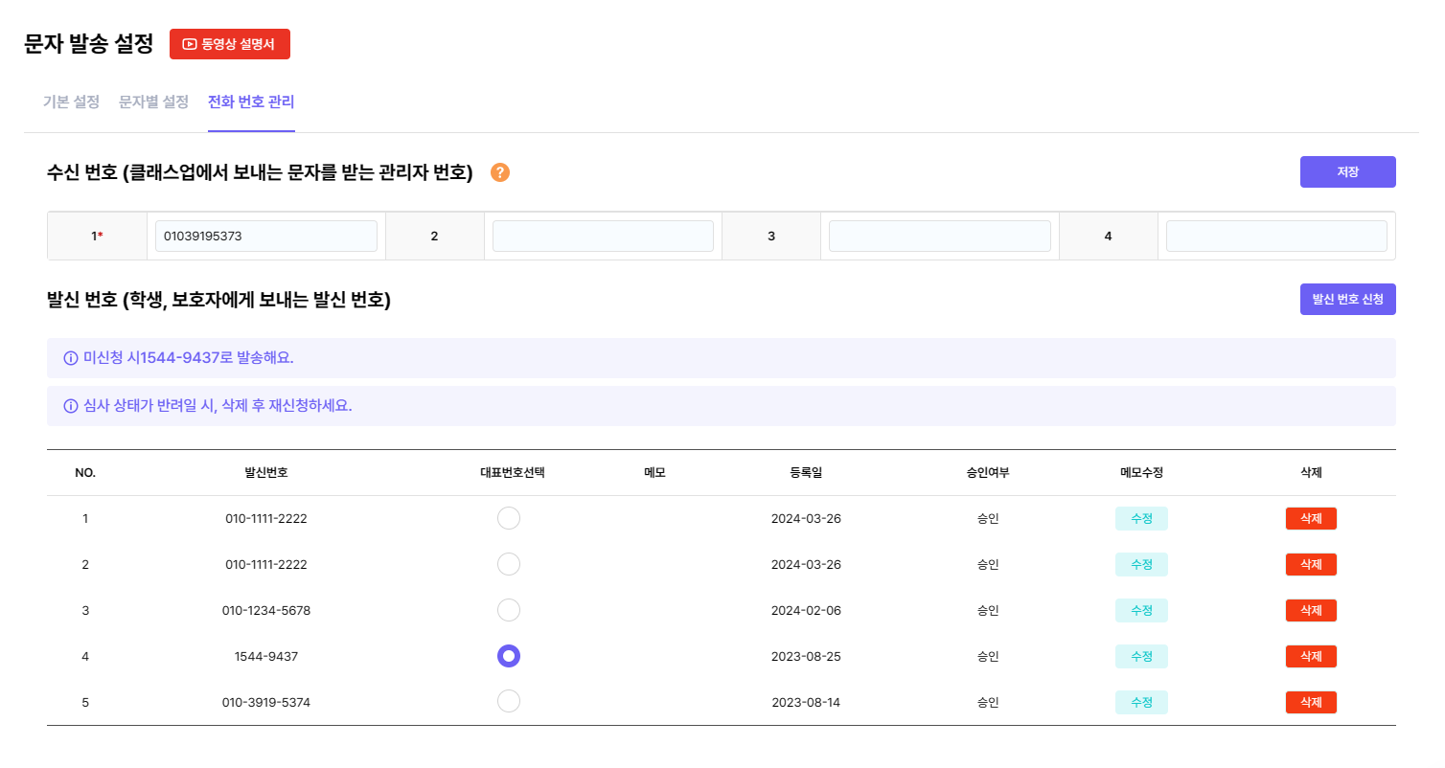Edit memo for row 1 with 수정
The width and height of the screenshot is (1445, 768).
point(1141,518)
